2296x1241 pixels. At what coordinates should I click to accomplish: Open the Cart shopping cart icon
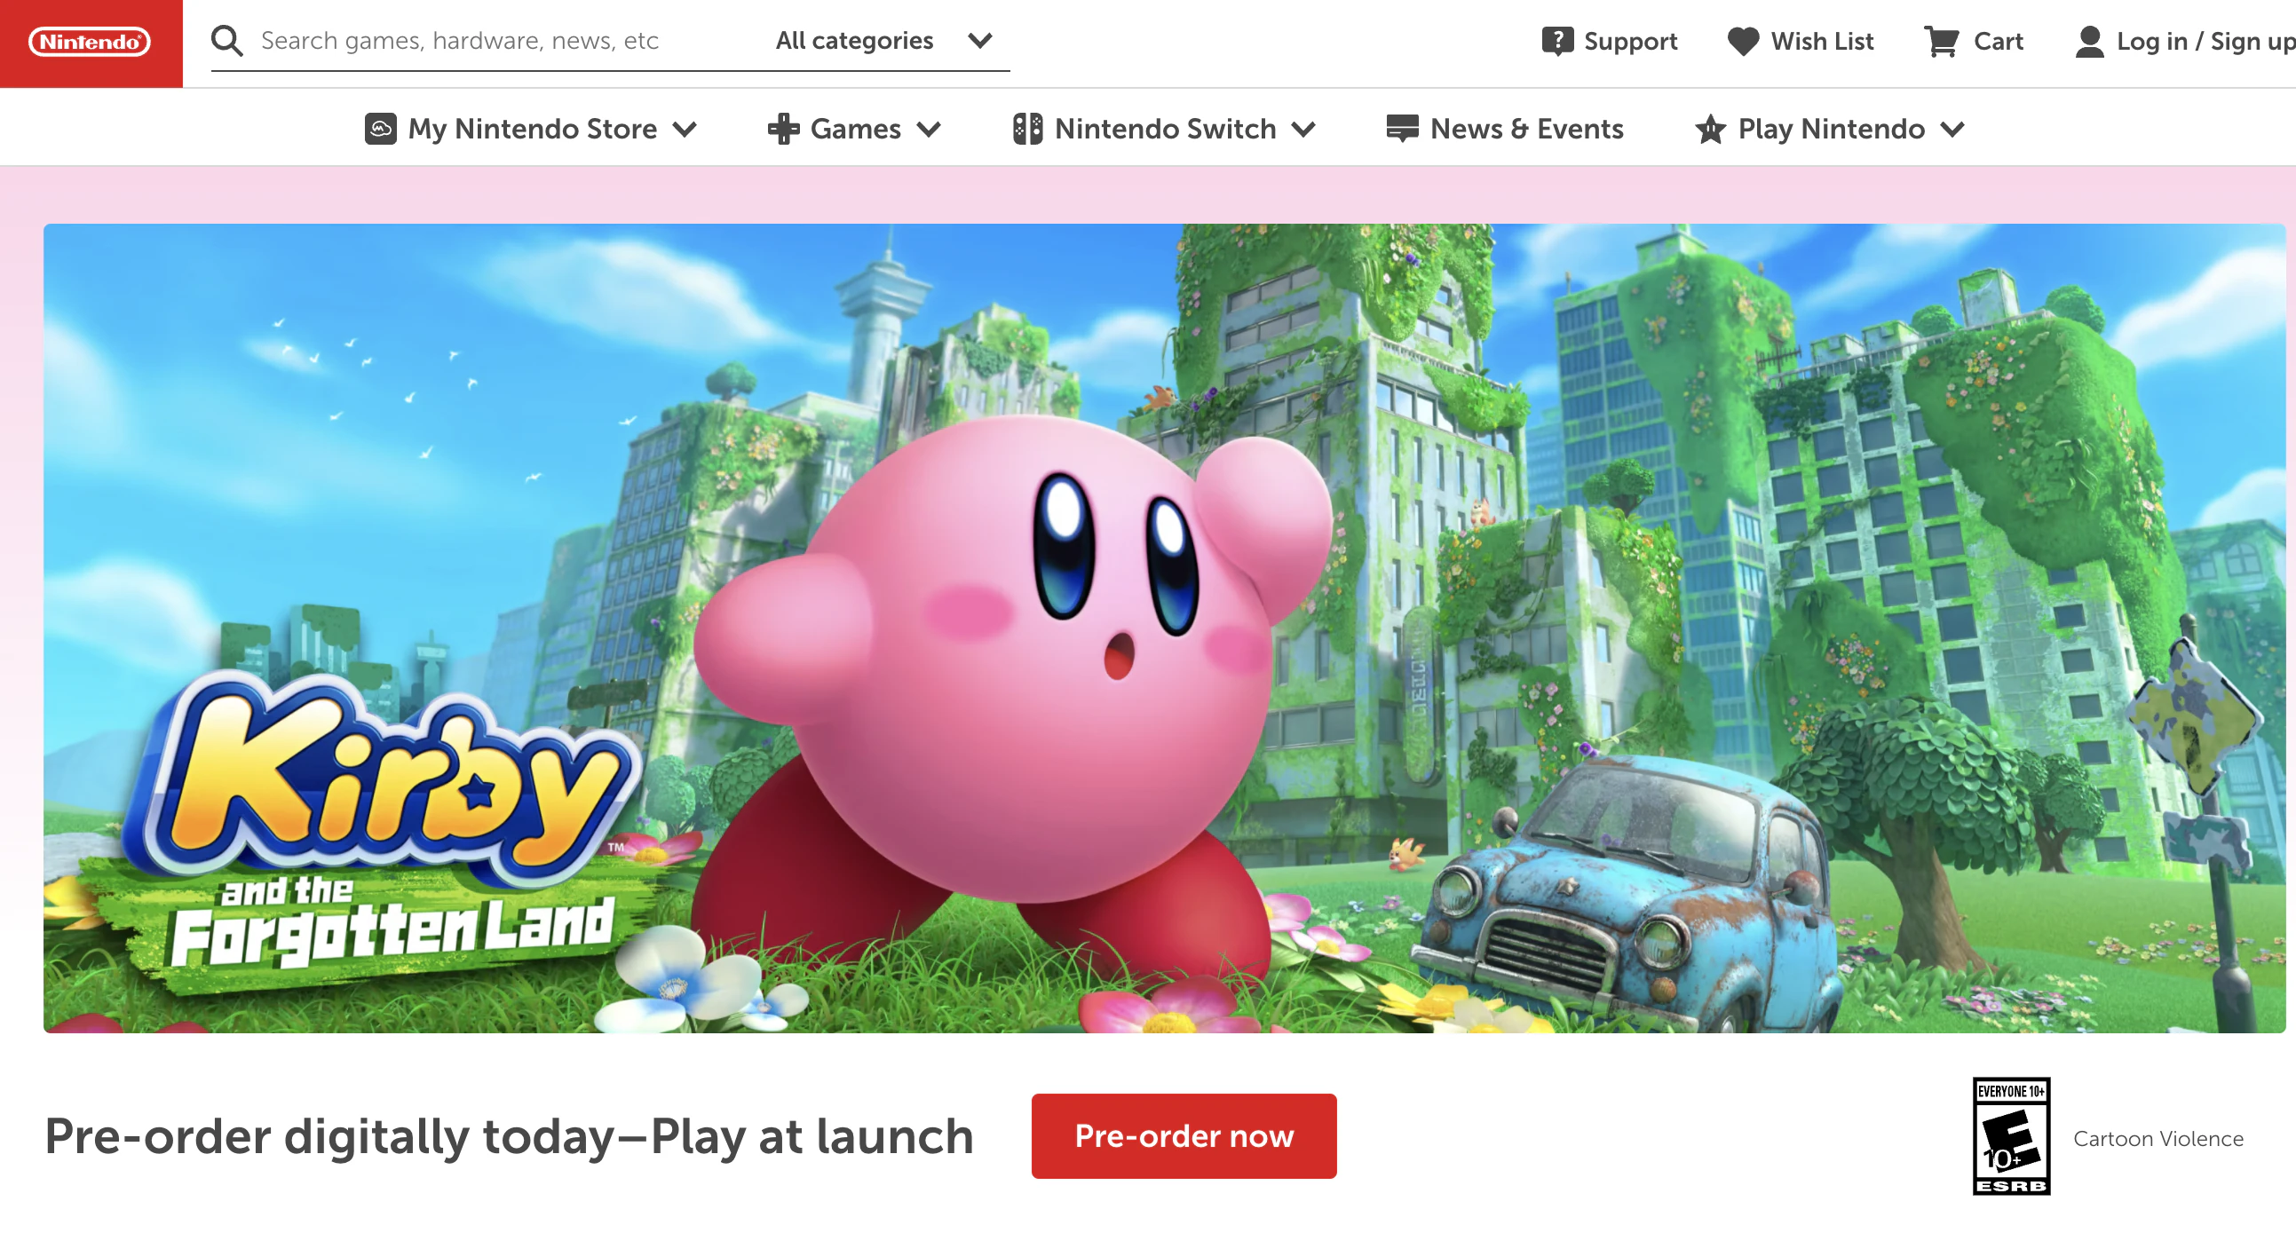pyautogui.click(x=1942, y=41)
